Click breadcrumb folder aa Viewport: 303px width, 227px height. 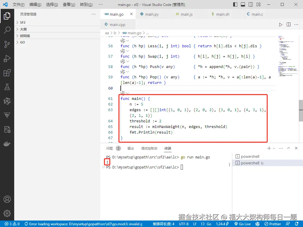[x=107, y=33]
